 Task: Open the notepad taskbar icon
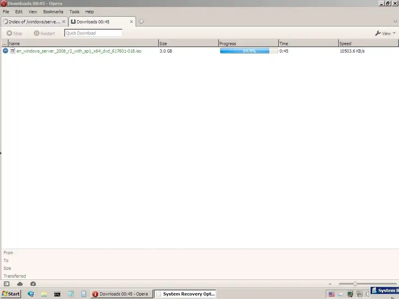coord(71,294)
